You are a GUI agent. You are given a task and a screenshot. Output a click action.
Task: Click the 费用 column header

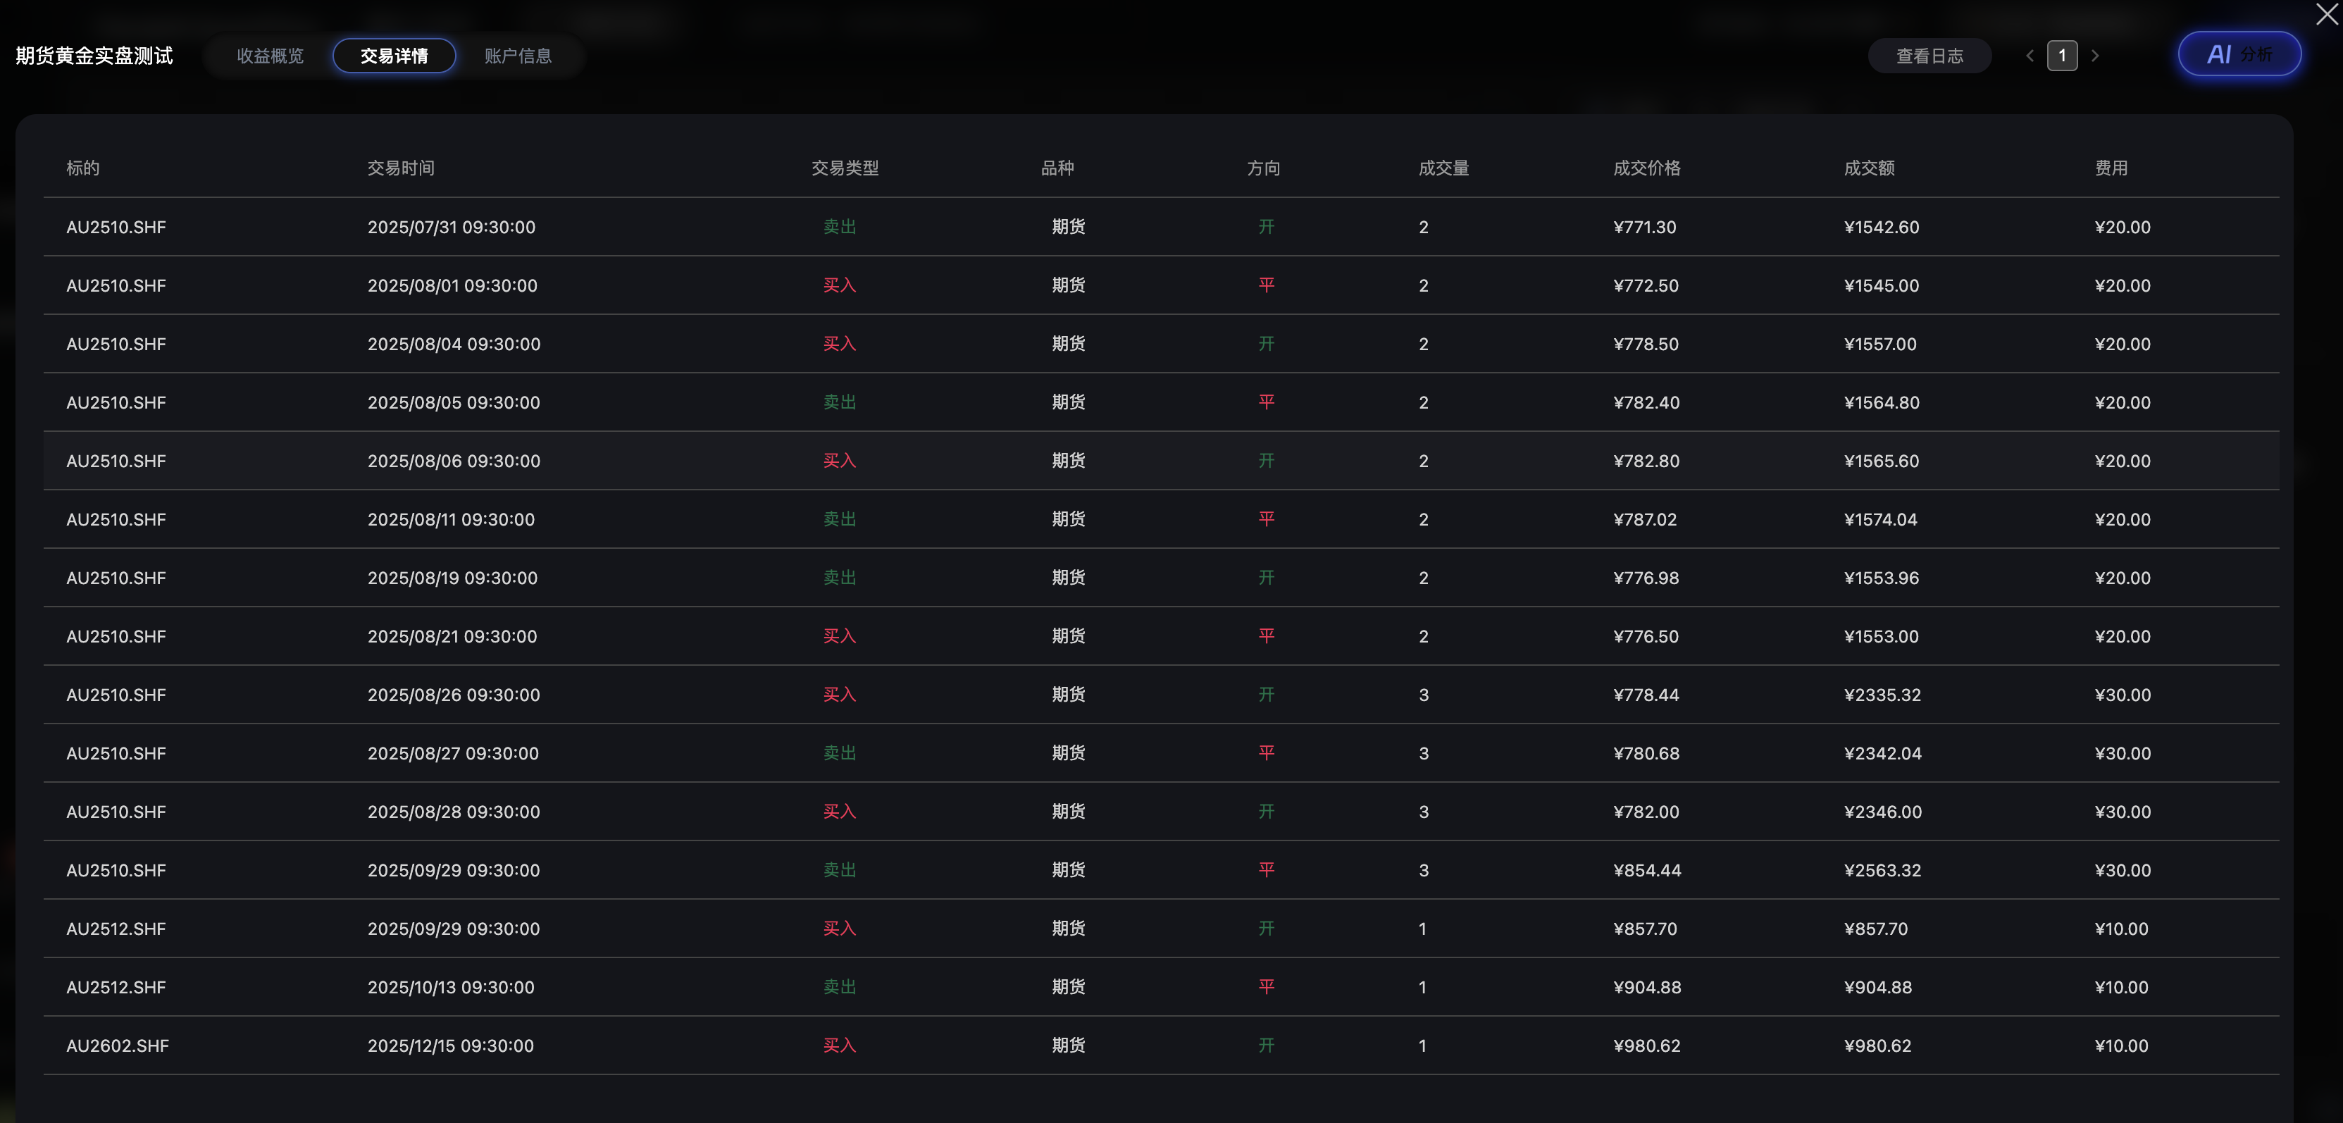click(x=2111, y=168)
